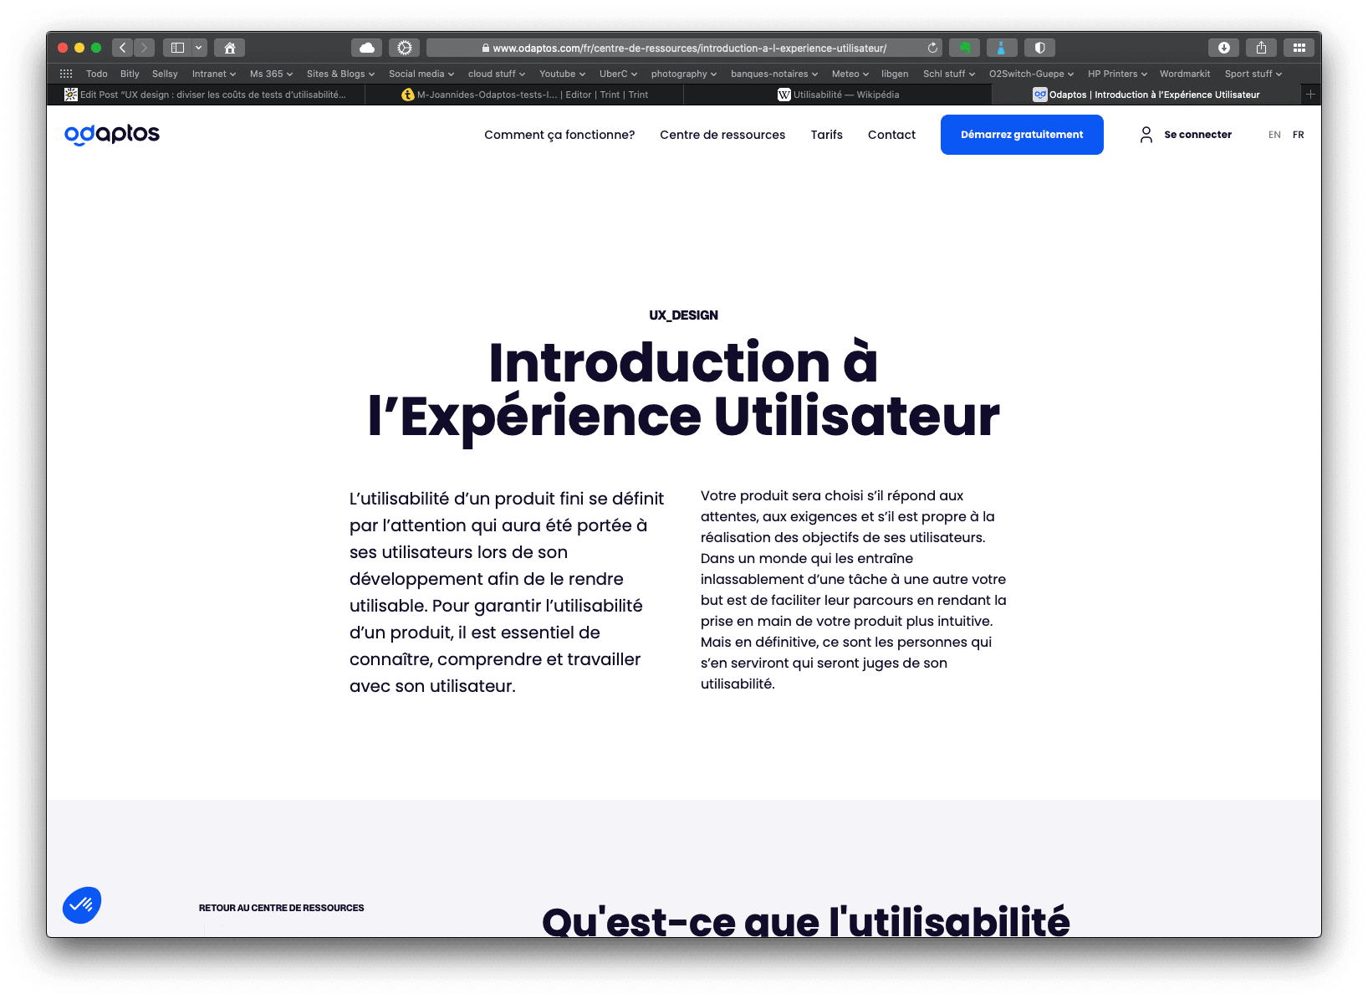Open the favorites grid icon in bookmarks bar
This screenshot has width=1368, height=999.
coord(66,74)
